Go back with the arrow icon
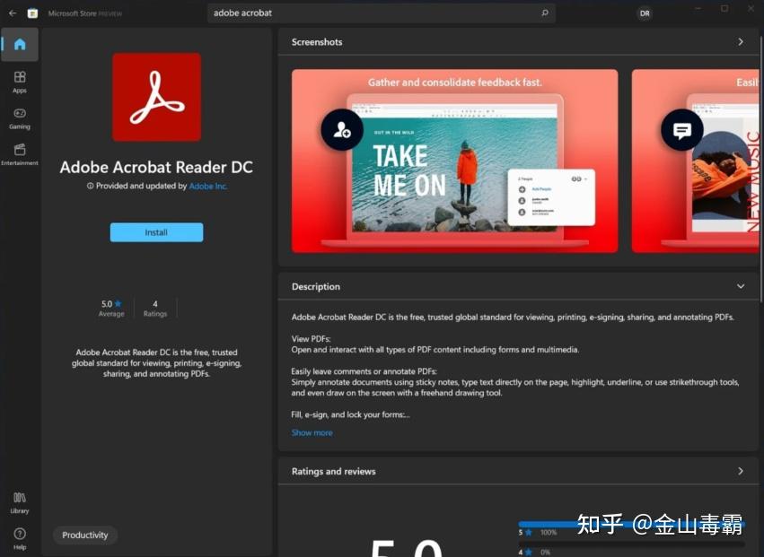Image resolution: width=764 pixels, height=557 pixels. click(x=13, y=13)
